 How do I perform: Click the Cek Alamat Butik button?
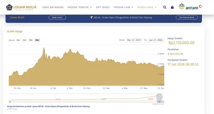187,18
